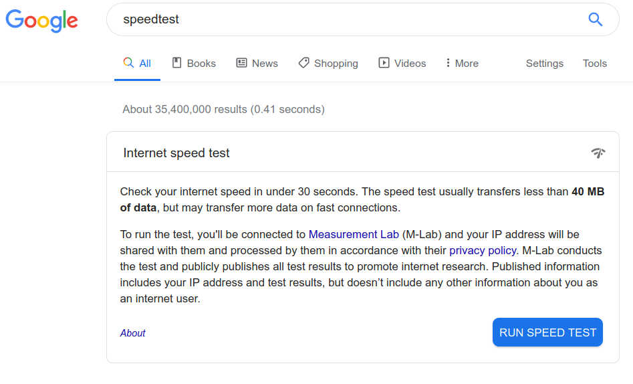The height and width of the screenshot is (384, 633).
Task: Click the Shopping tab tag icon
Action: click(303, 63)
